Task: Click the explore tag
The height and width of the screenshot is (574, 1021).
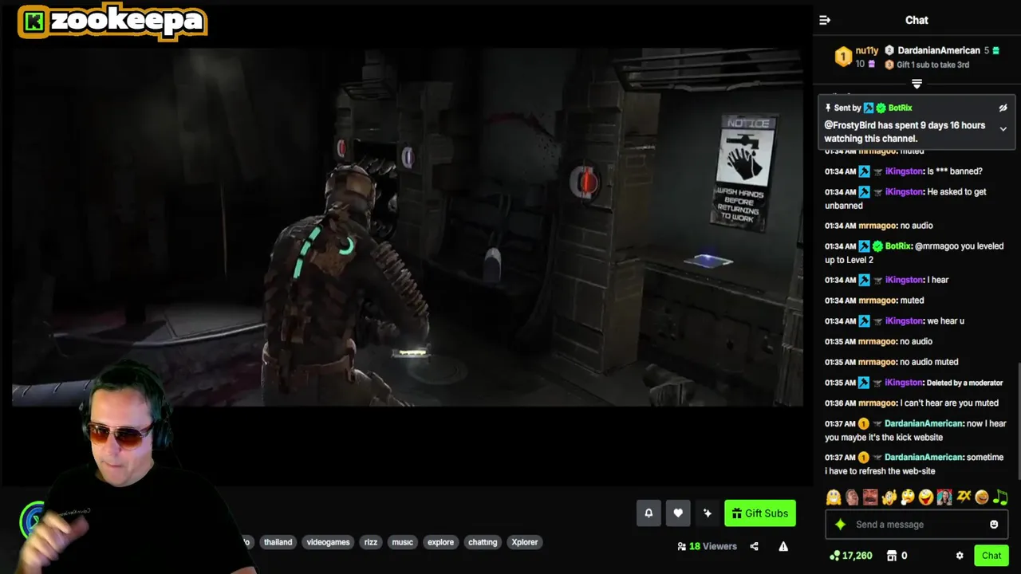Action: (440, 542)
